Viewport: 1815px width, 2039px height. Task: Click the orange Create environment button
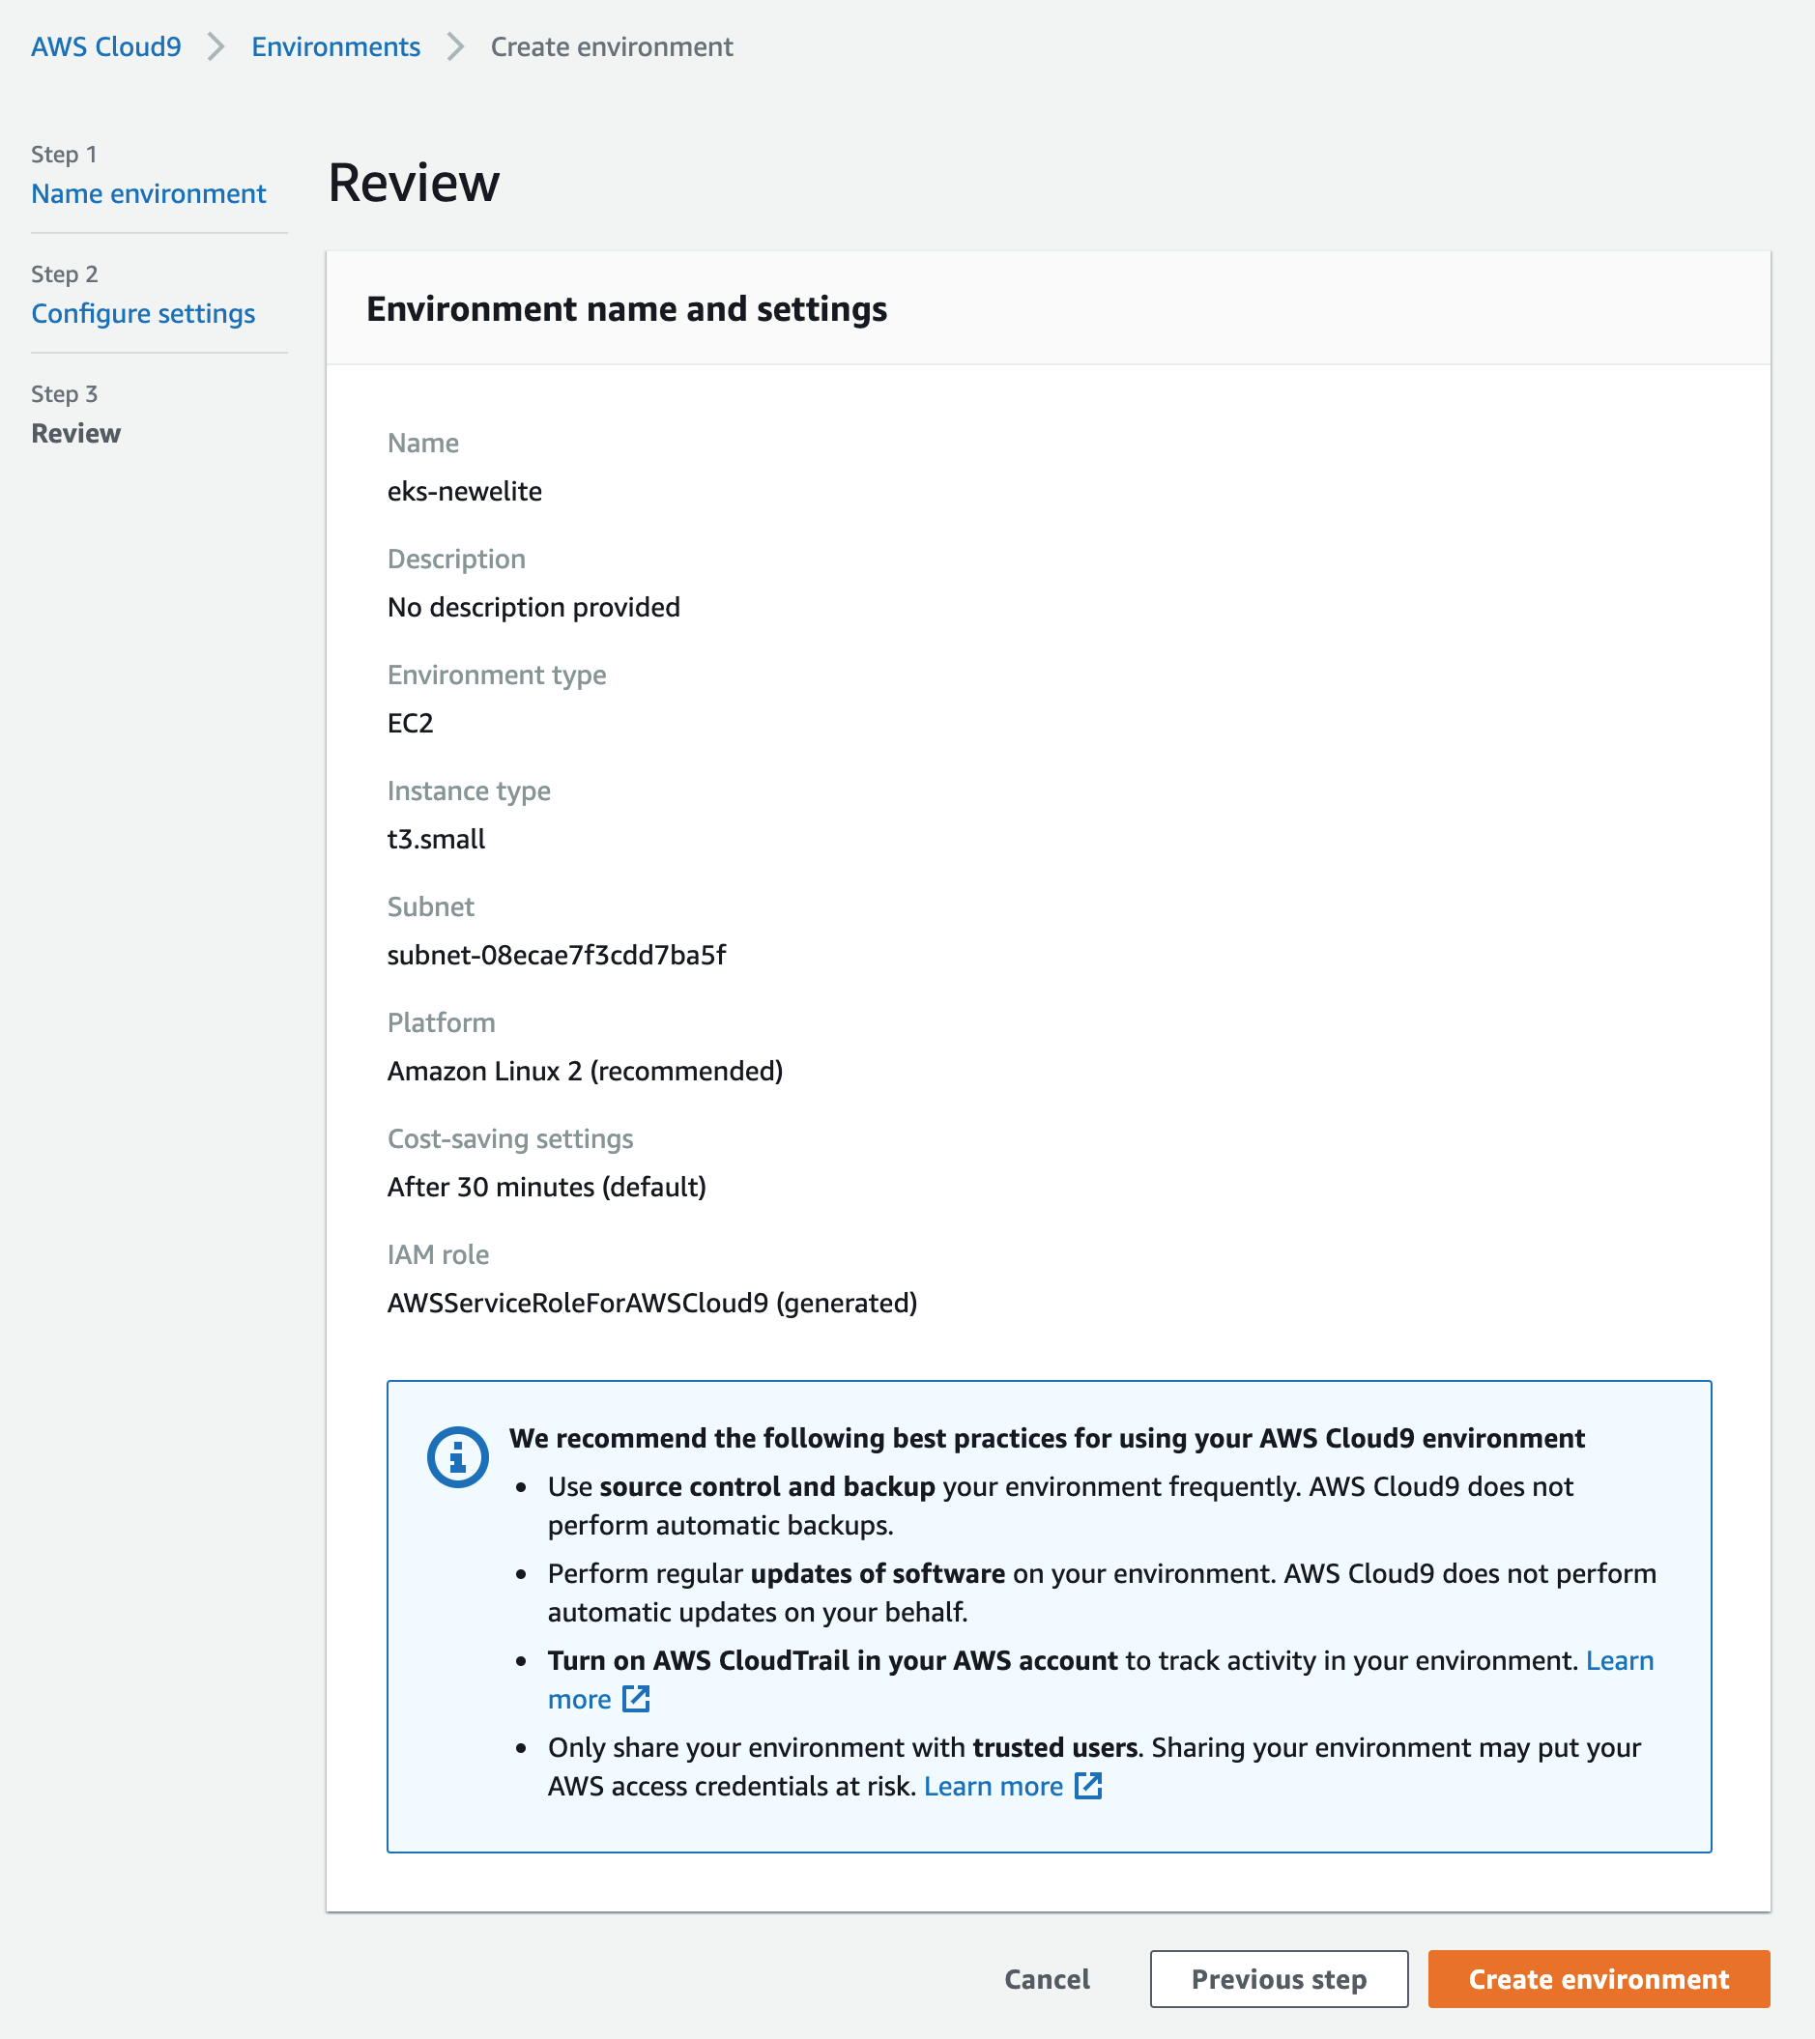pyautogui.click(x=1599, y=1979)
